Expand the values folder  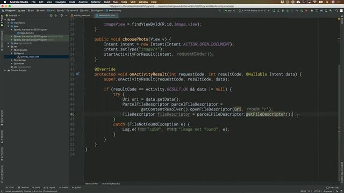tap(12, 63)
